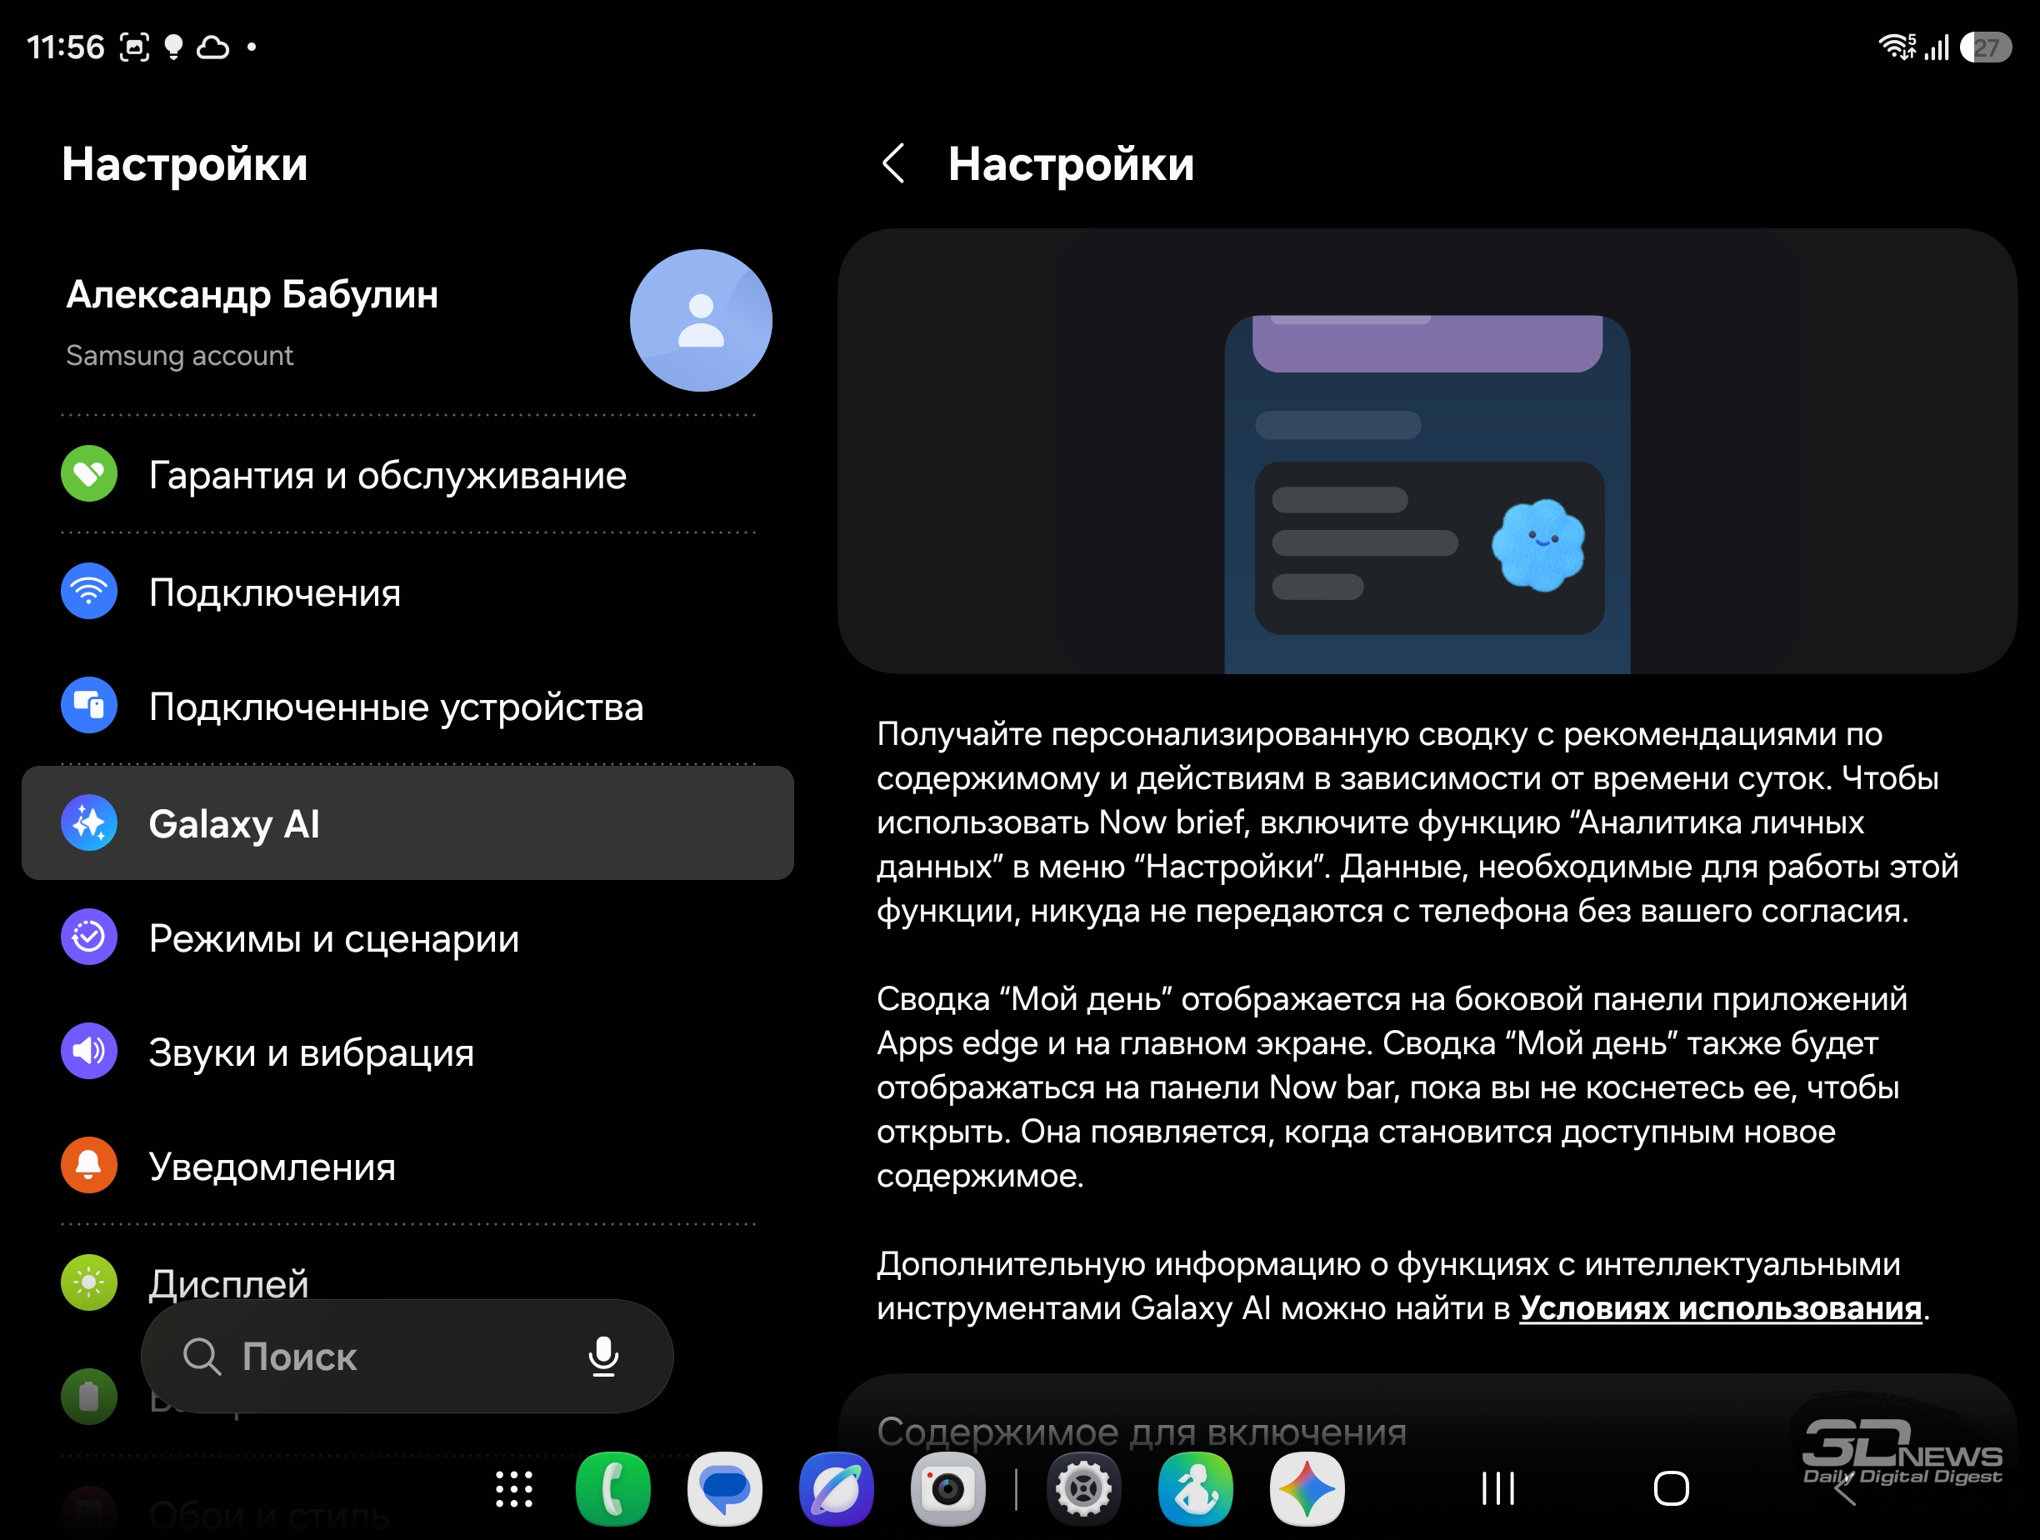Launch Samsung Health from the taskbar
This screenshot has width=2040, height=1540.
click(x=1195, y=1488)
